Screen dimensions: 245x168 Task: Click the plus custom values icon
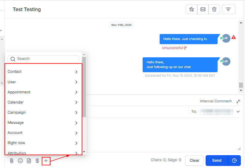coord(46,161)
